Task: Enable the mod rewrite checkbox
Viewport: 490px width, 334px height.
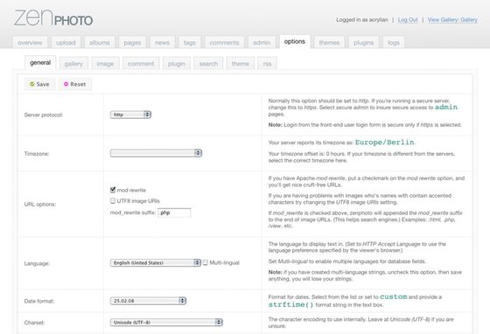Action: tap(113, 190)
